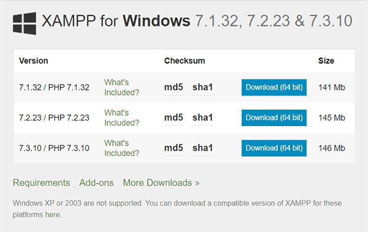Click the Windows logo icon
Viewport: 368px width, 232px height.
(25, 23)
